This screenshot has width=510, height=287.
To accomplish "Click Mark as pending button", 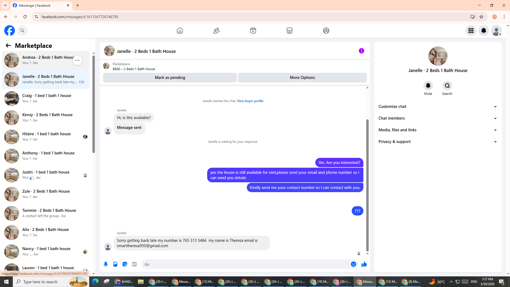I will 170,78.
